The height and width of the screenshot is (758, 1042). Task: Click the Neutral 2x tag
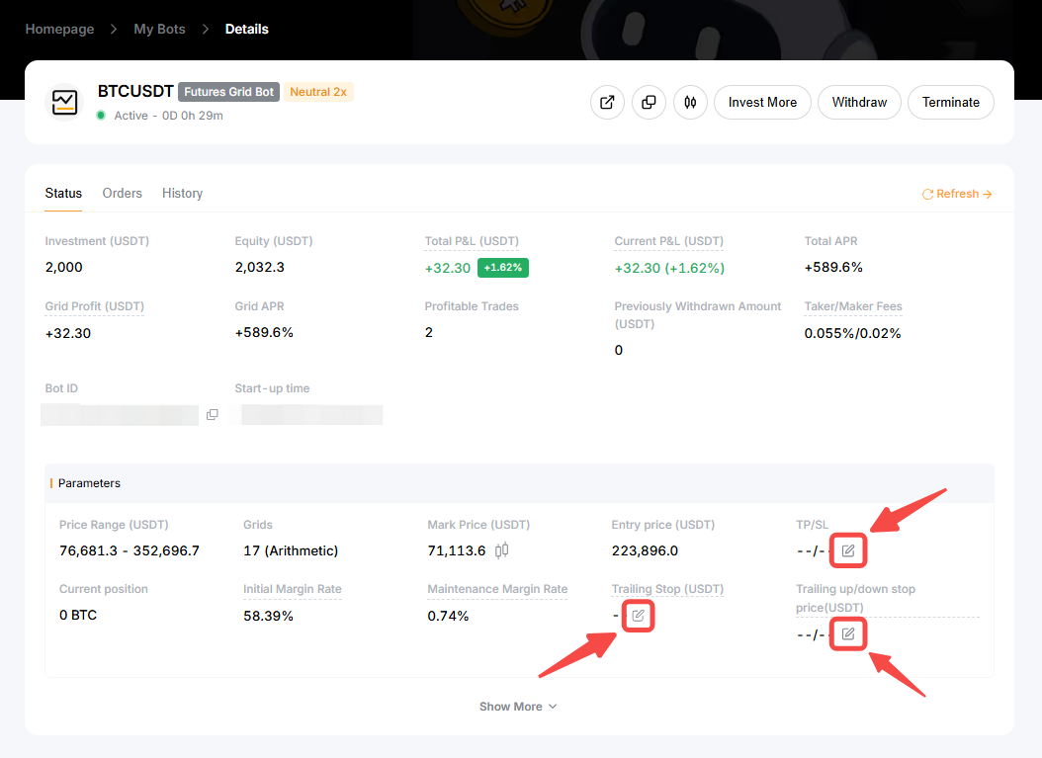318,92
